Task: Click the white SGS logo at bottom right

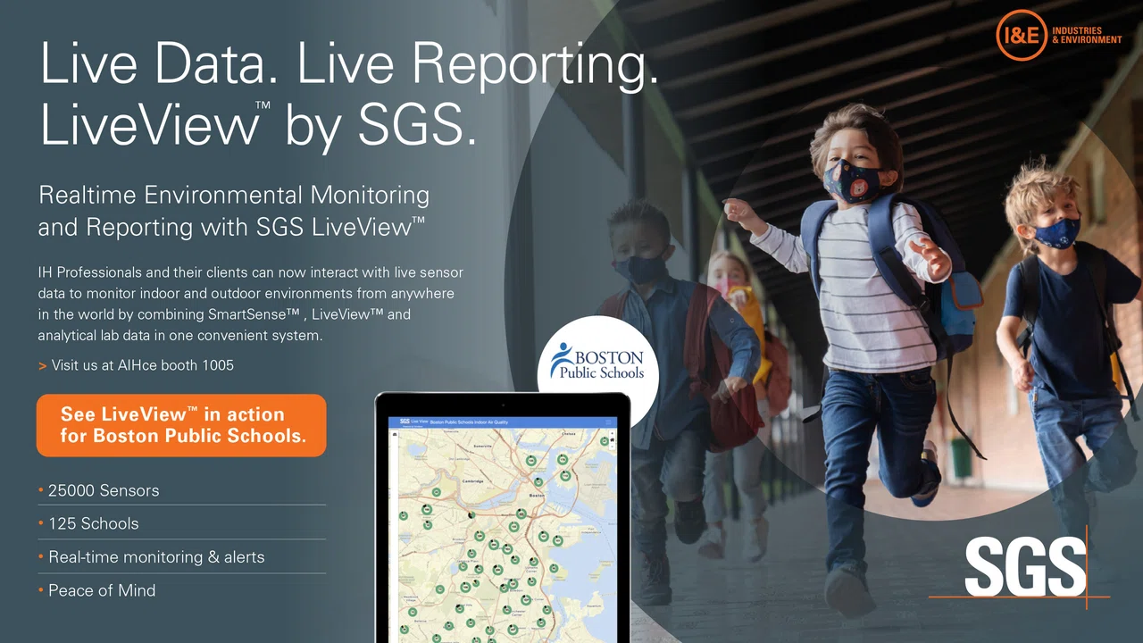Action: point(1024,567)
